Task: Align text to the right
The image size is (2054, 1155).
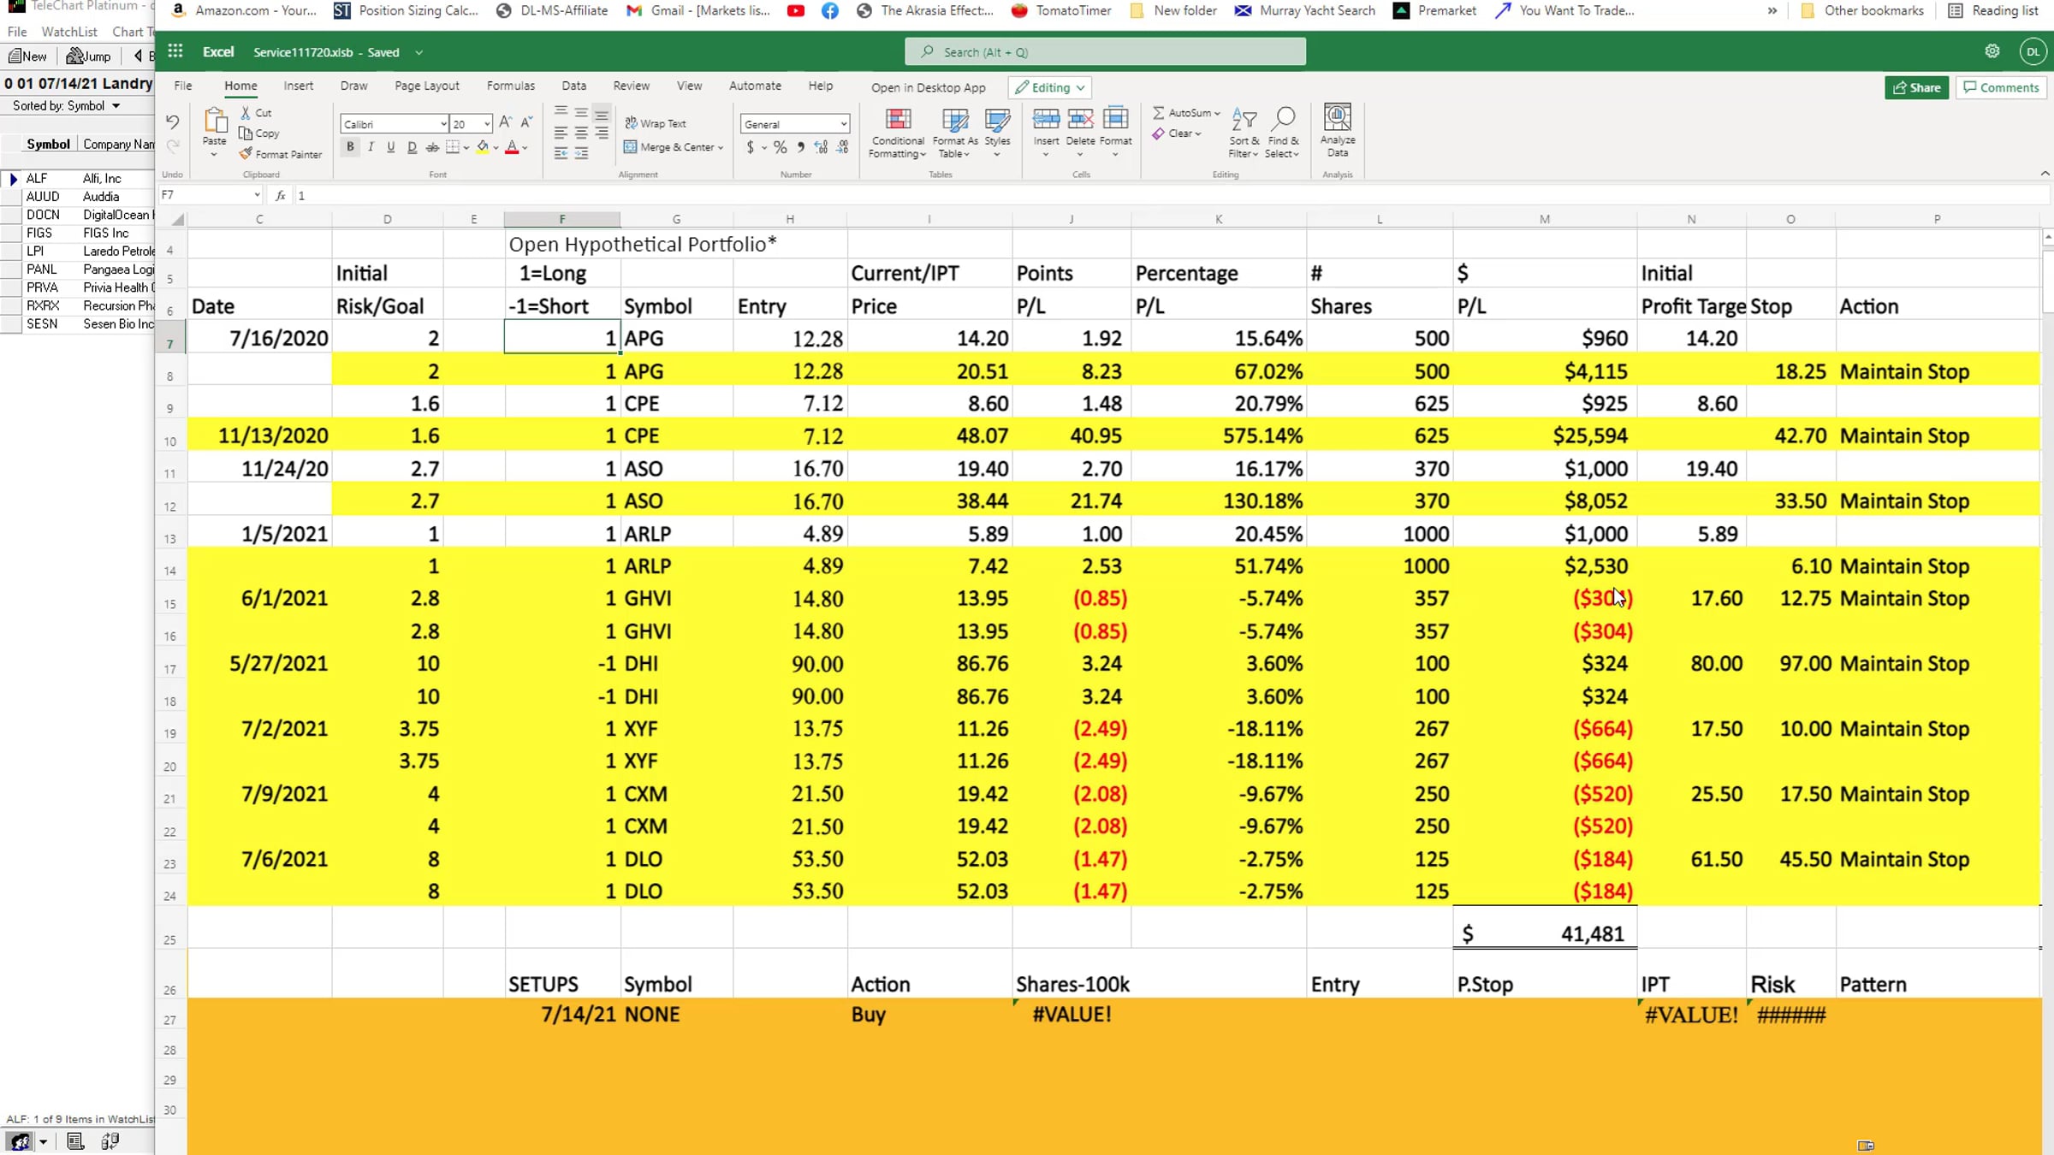Action: tap(602, 133)
